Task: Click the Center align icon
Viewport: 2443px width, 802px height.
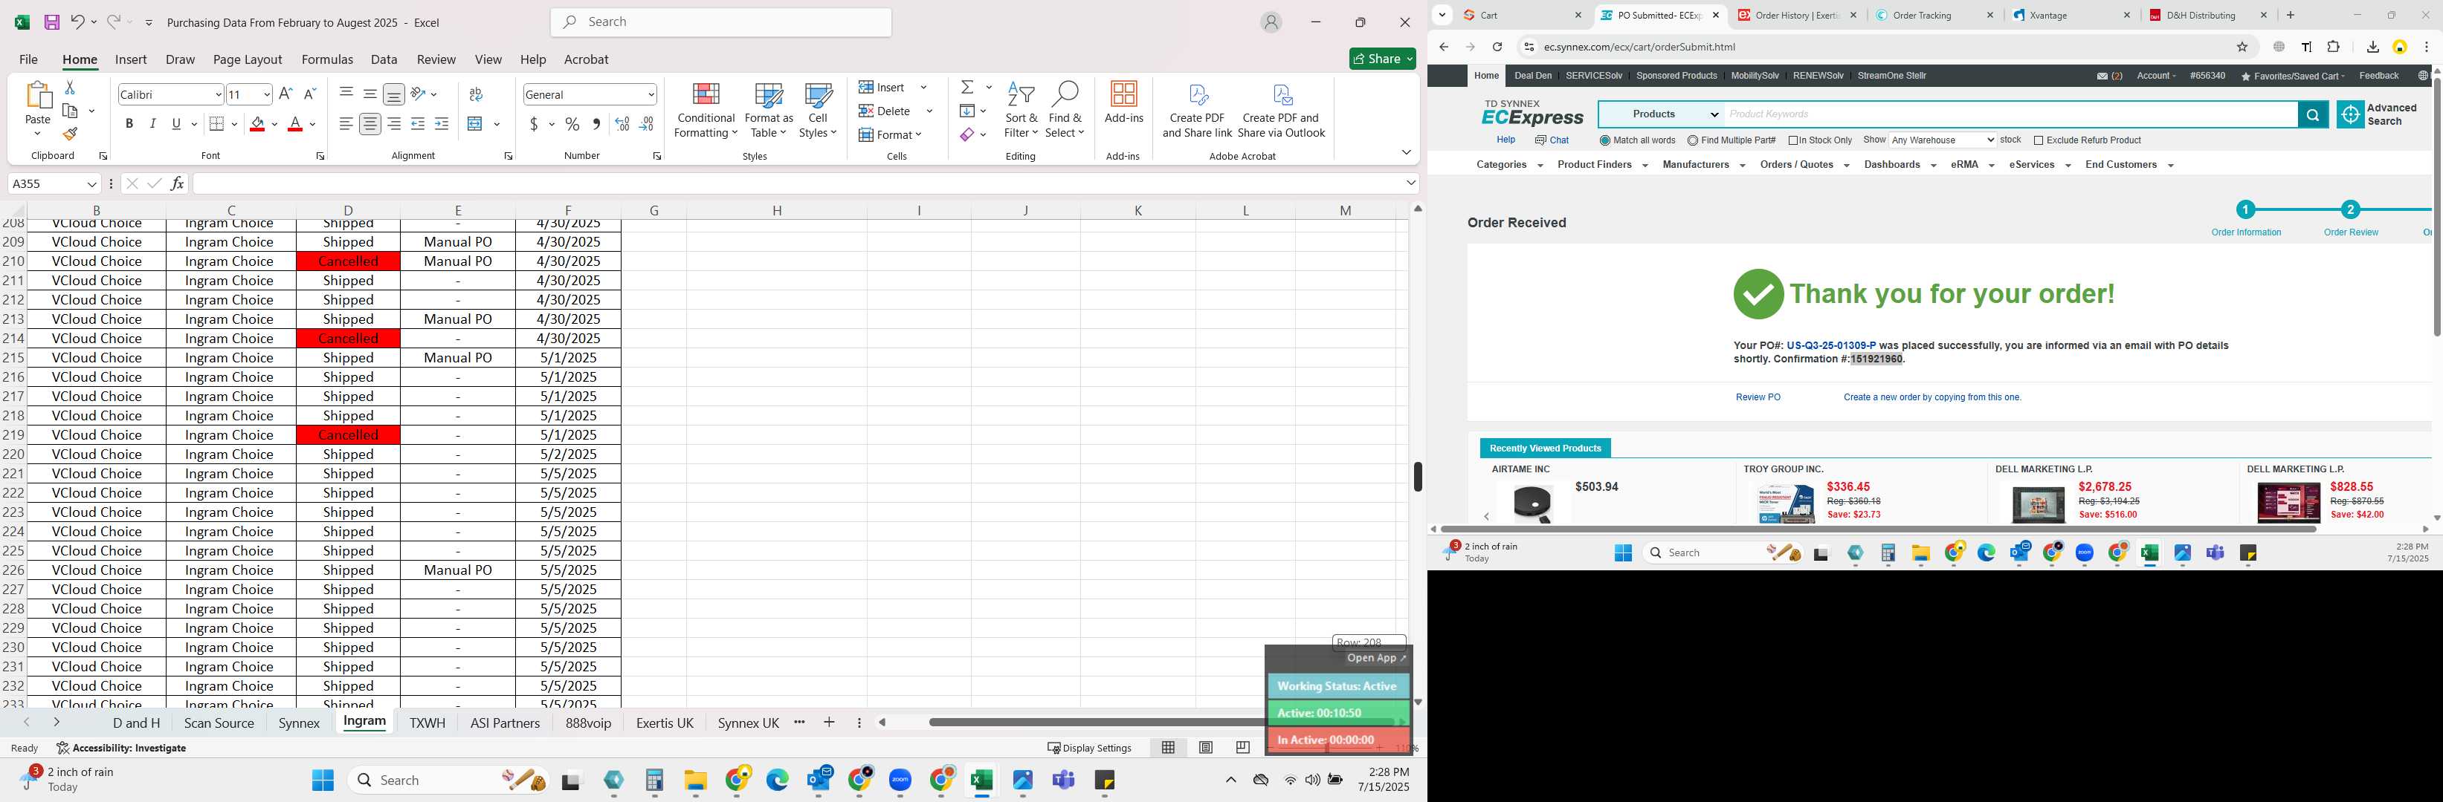Action: pyautogui.click(x=369, y=124)
